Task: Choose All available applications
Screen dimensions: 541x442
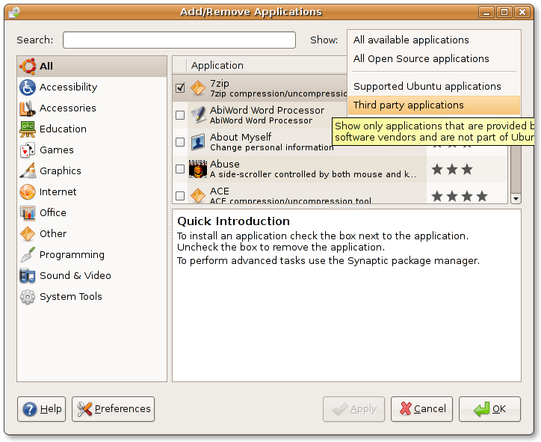Action: (x=434, y=40)
